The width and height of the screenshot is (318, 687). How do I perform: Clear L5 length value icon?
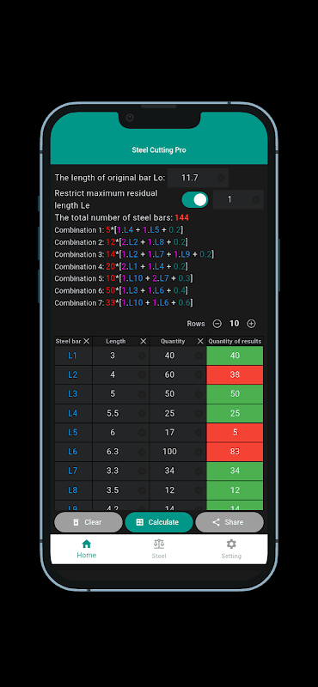coord(142,433)
